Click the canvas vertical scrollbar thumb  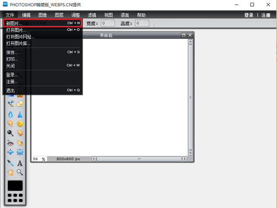(190, 97)
